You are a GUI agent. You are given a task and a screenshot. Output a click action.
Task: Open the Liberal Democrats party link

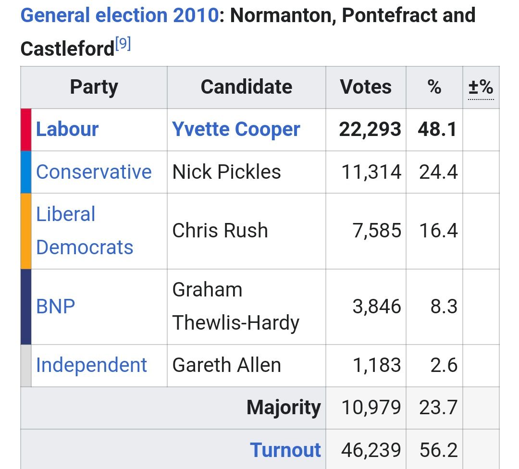pyautogui.click(x=84, y=231)
